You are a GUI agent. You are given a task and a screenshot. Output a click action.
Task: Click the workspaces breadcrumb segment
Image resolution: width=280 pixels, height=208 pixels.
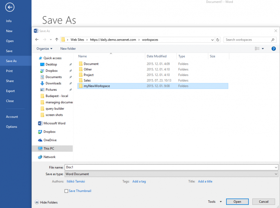pos(150,40)
